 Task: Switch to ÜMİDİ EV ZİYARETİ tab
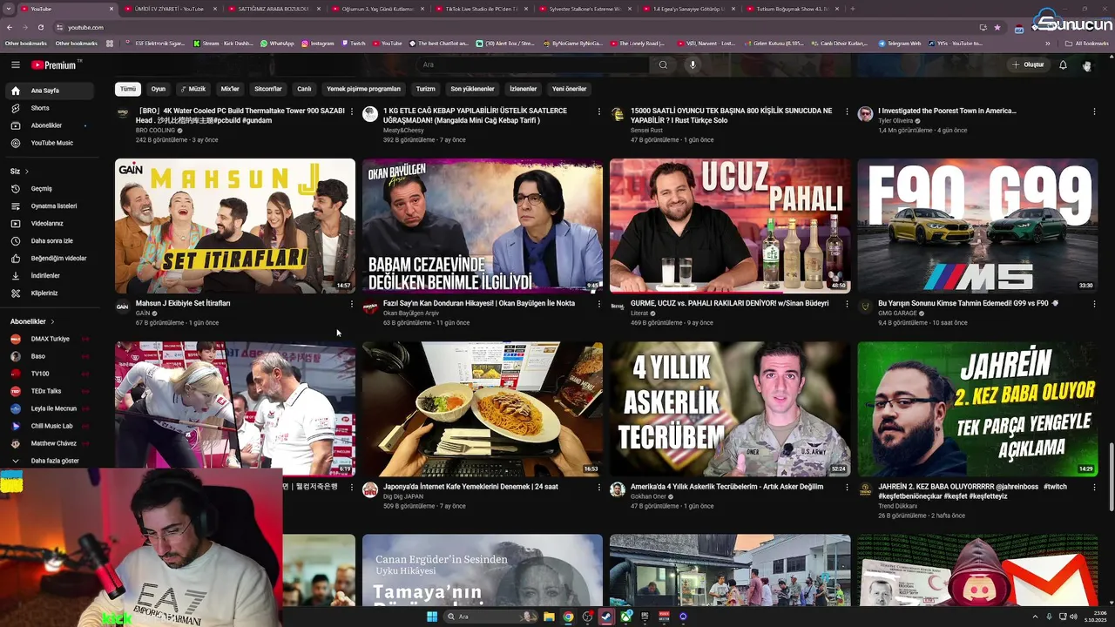point(169,9)
